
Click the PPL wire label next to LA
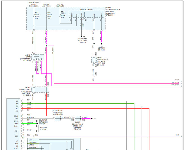pos(85,117)
